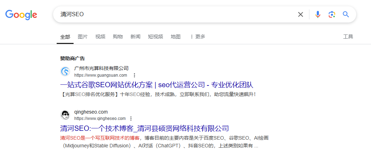The image size is (371, 166).
Task: Click the red snippet text 清河SEO是一个写互联网技术的博客
Action: [100, 138]
